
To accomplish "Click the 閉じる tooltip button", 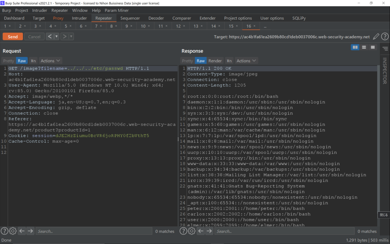I will pyautogui.click(x=384, y=215).
